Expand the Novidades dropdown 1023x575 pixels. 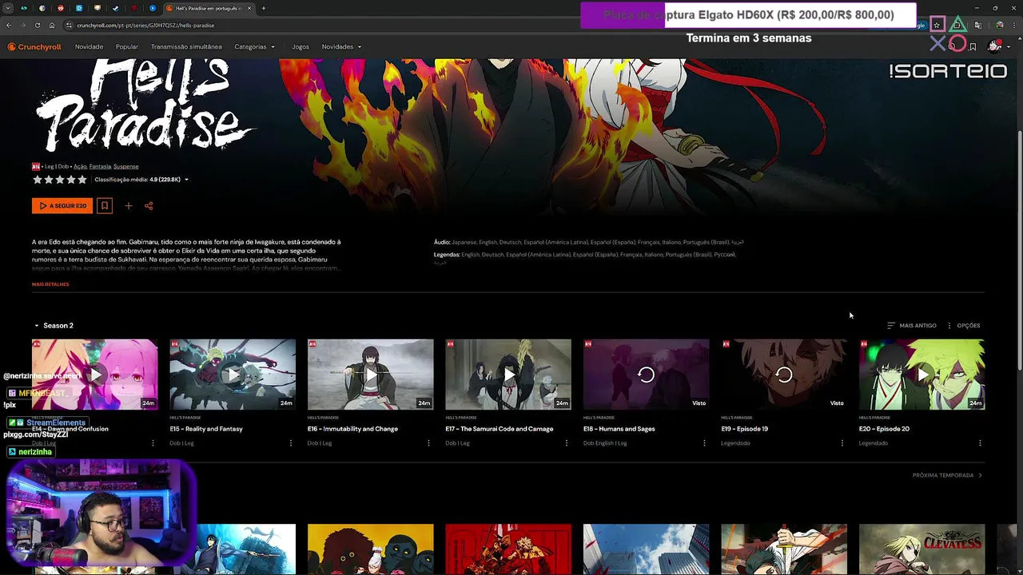[341, 47]
